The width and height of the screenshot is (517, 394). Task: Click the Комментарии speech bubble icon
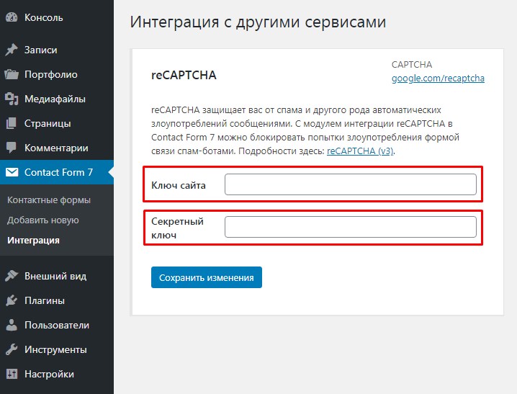click(x=12, y=148)
